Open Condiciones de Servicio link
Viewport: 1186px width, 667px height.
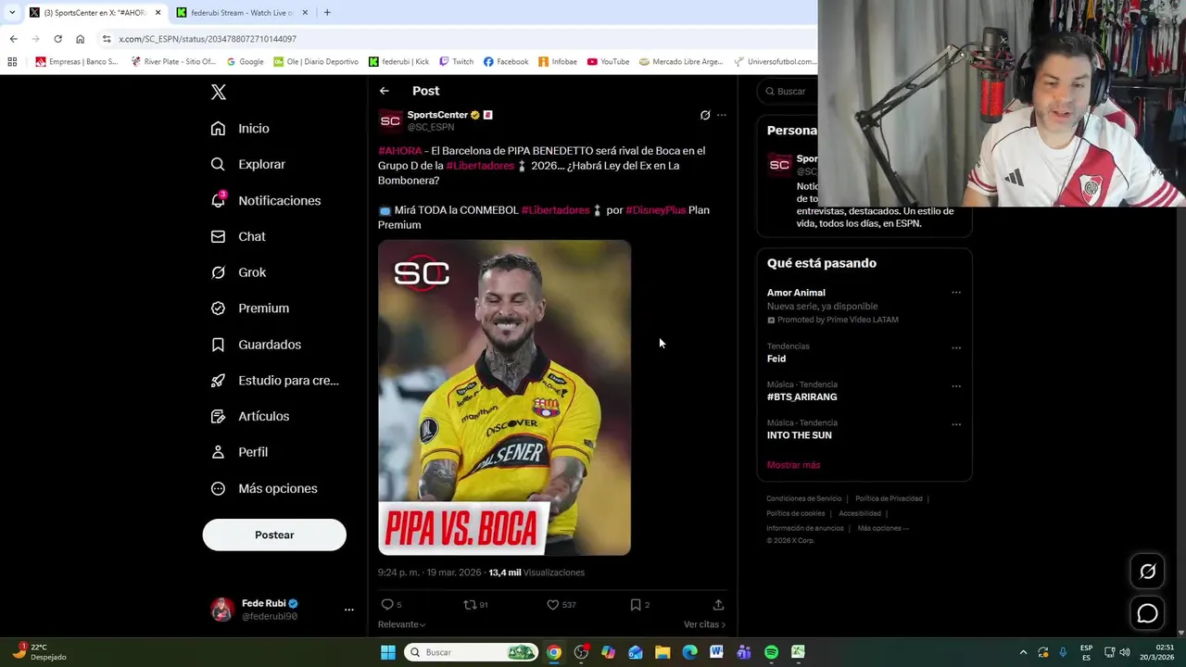point(804,498)
